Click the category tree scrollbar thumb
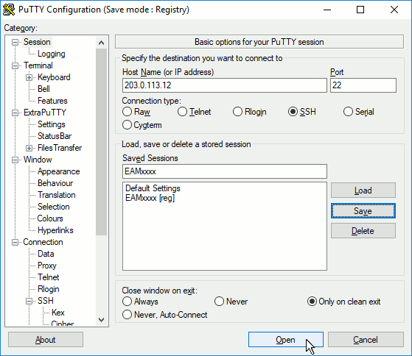The height and width of the screenshot is (356, 412). [x=102, y=142]
